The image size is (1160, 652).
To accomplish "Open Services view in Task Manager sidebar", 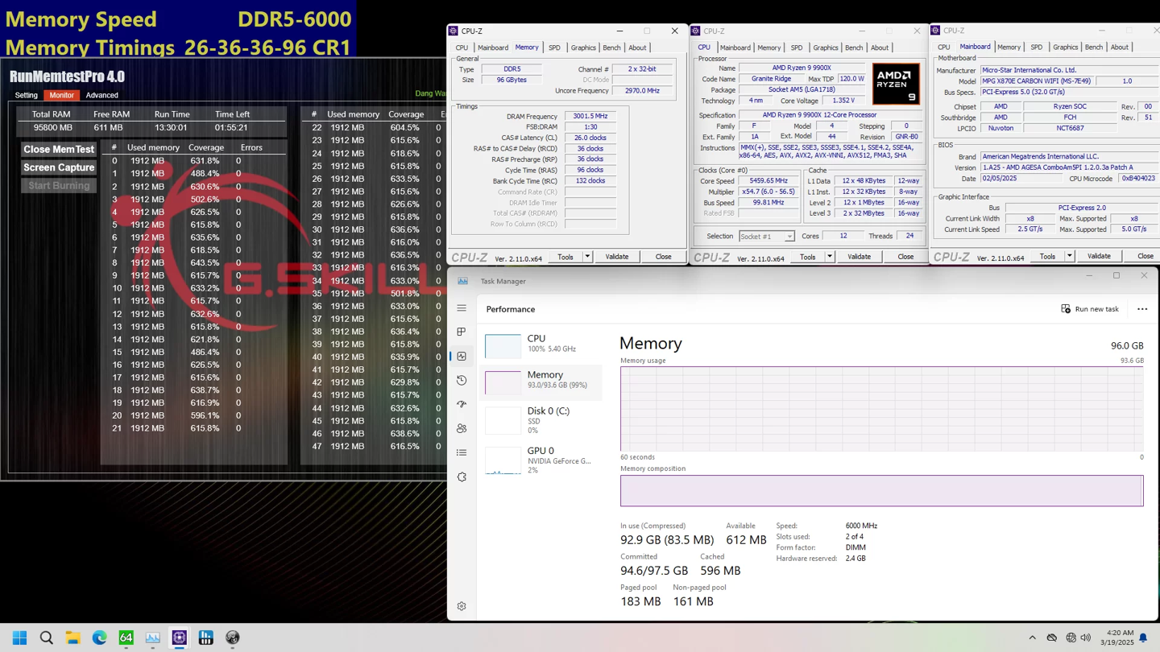I will 461,476.
